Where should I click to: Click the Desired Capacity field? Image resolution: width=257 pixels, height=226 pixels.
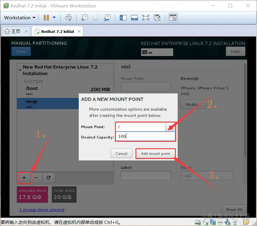pos(146,136)
